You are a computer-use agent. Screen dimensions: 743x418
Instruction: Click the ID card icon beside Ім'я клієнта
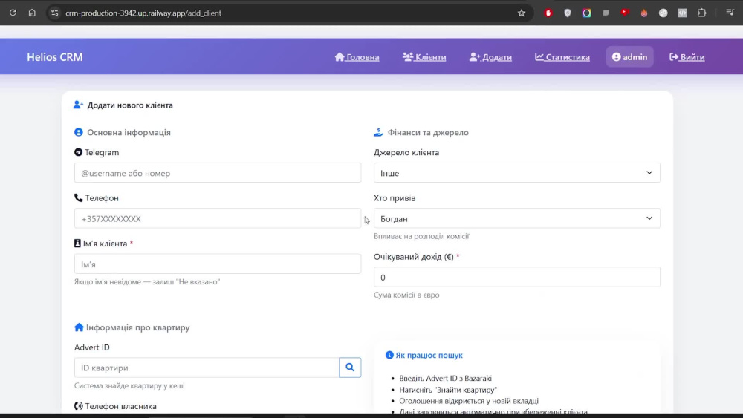point(77,243)
